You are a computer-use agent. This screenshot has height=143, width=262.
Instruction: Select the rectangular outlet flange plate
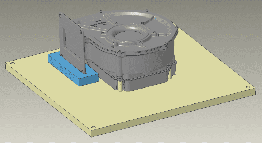coord(72,43)
